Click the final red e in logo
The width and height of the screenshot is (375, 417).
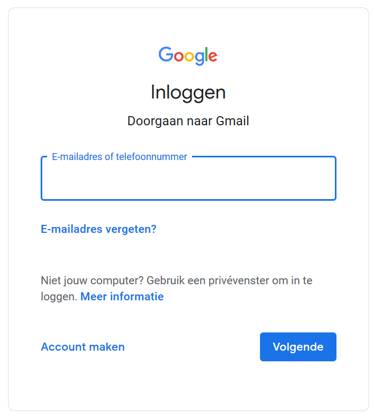coord(212,57)
